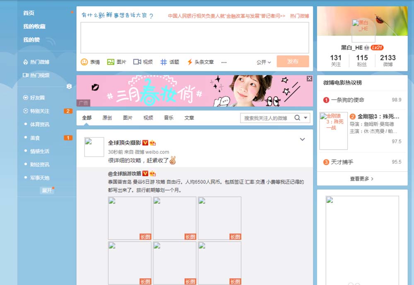Open the 军事天地 group
The width and height of the screenshot is (414, 285).
click(40, 178)
